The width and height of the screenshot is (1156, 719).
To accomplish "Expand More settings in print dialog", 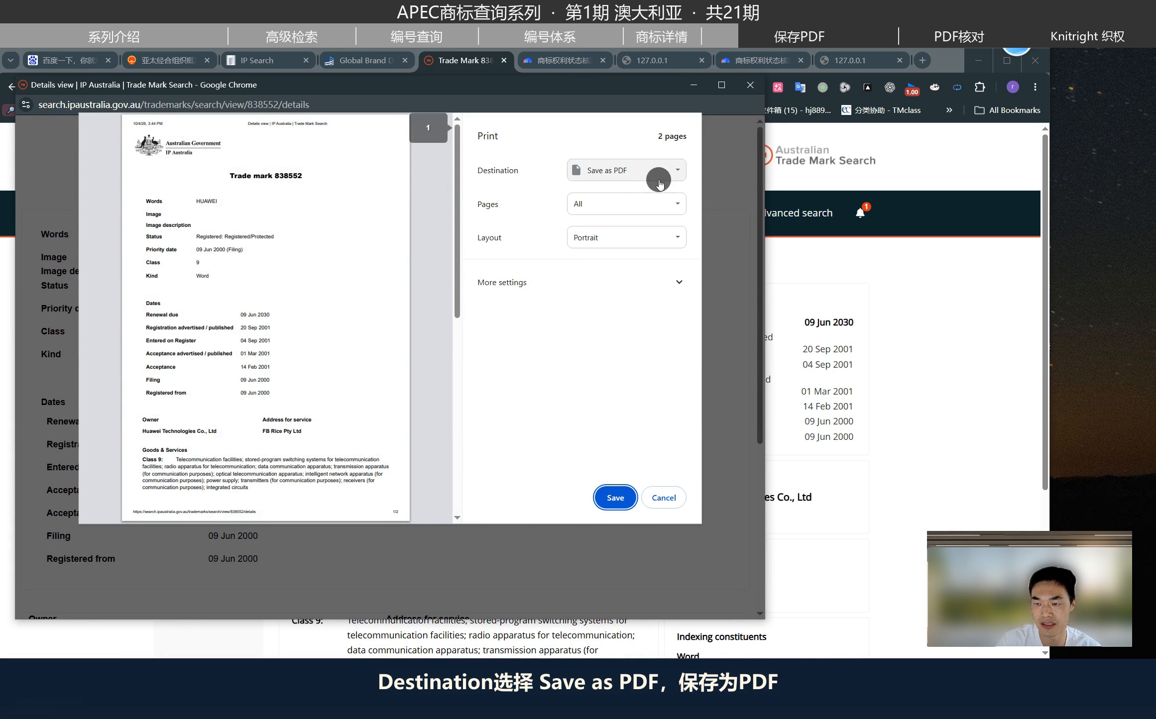I will tap(581, 282).
